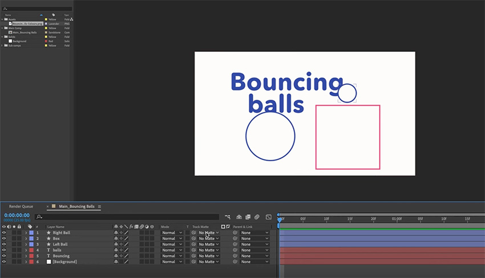Screen dimensions: 485x278
Task: Expand the Sub comps folder
Action: 2,45
